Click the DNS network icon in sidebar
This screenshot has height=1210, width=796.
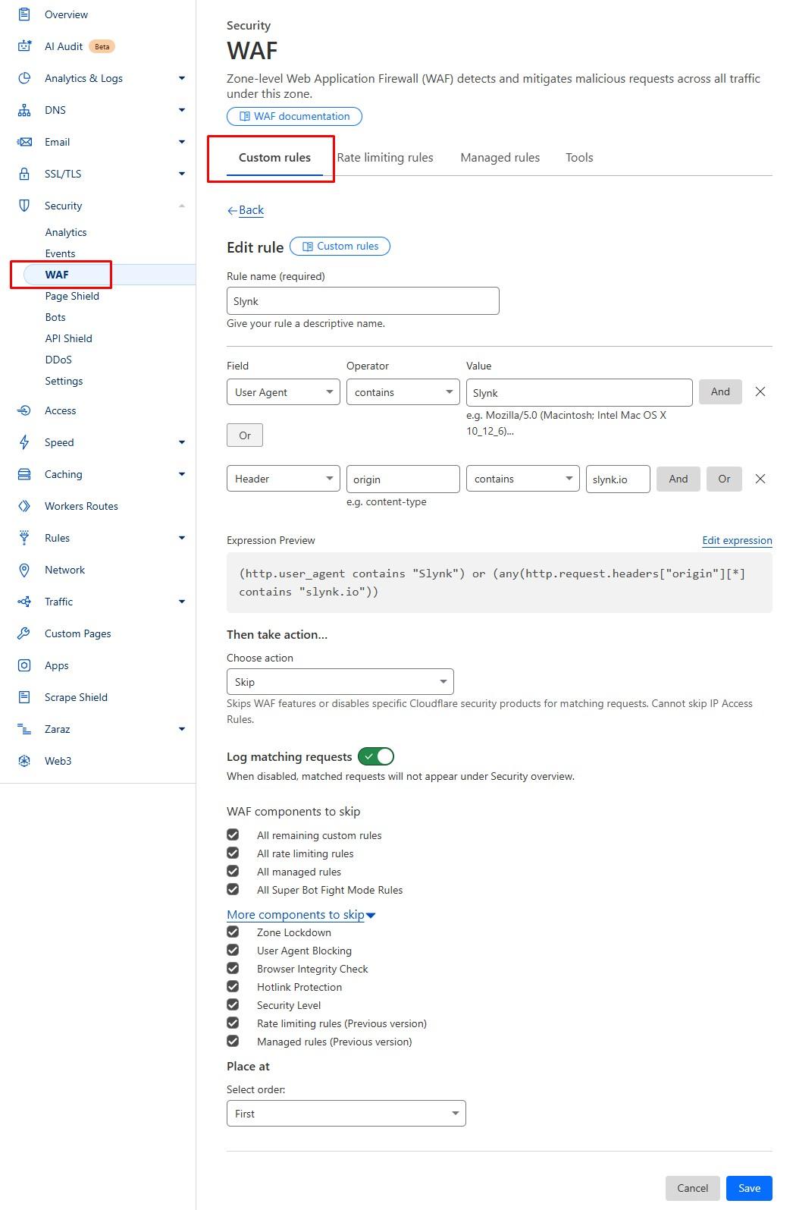tap(24, 110)
